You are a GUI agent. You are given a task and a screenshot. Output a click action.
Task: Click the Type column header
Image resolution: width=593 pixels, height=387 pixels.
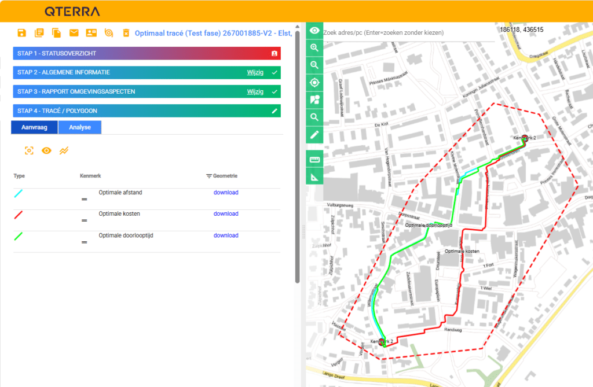tap(19, 176)
